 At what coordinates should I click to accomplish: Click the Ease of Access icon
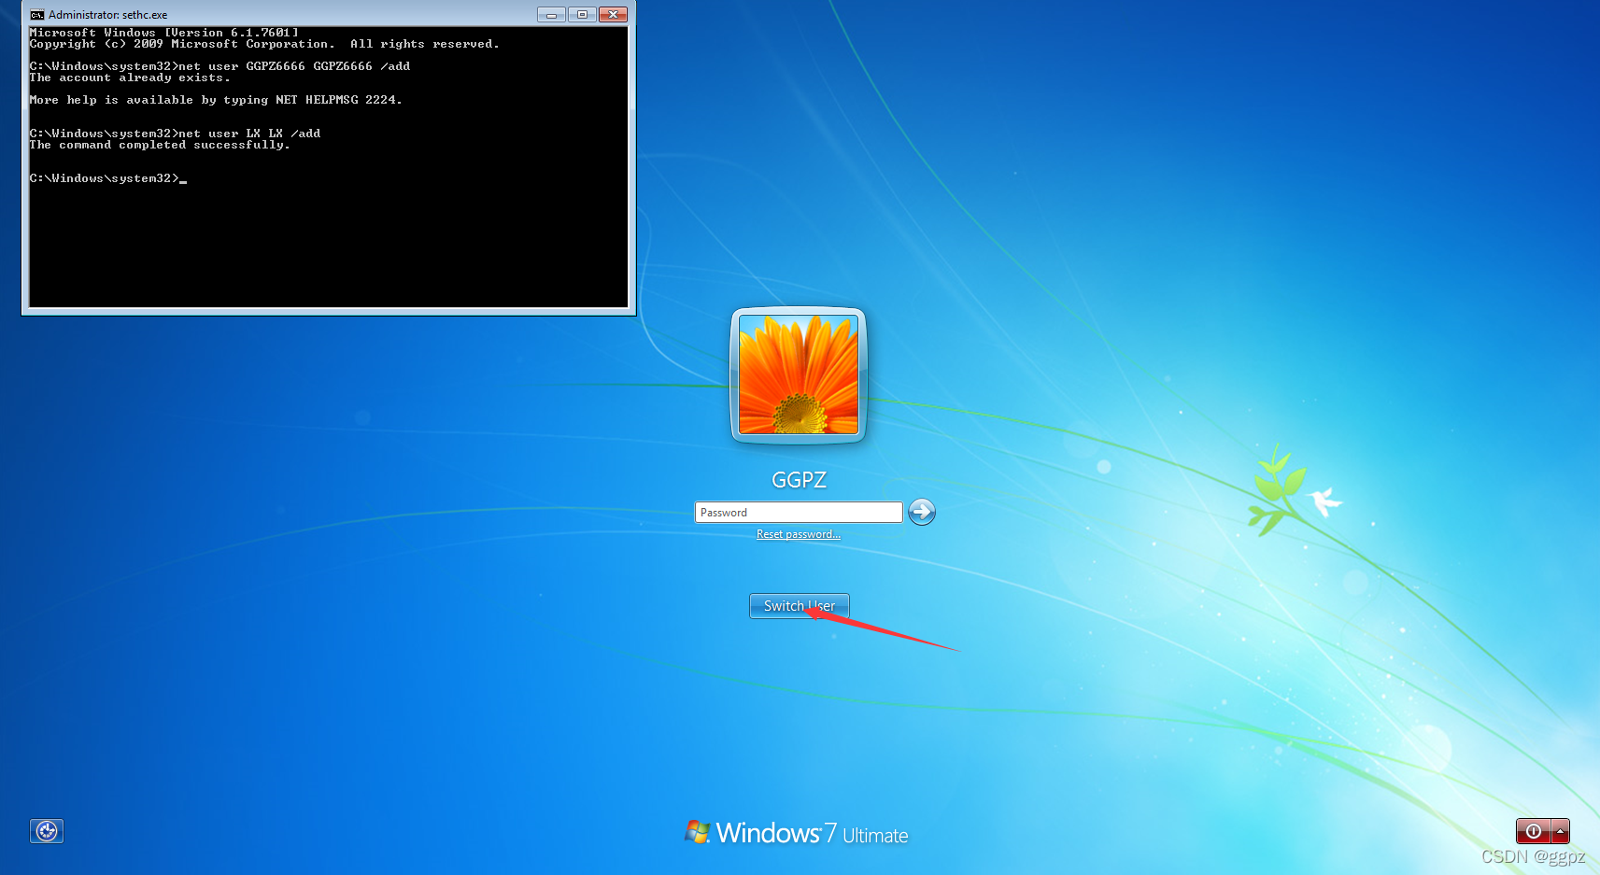pos(47,831)
